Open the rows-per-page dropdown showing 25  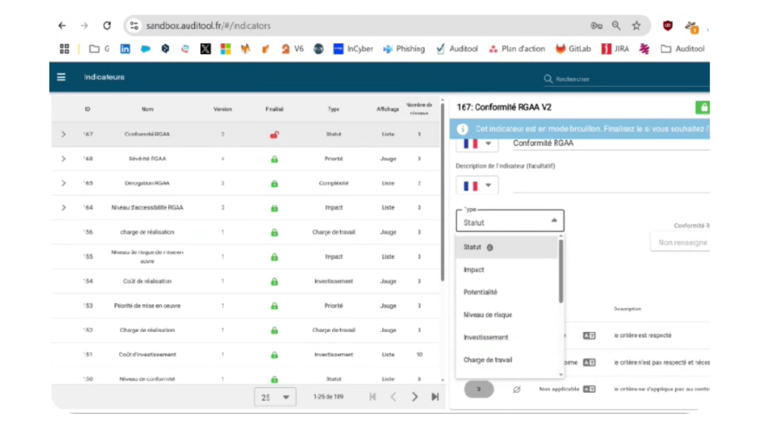pos(275,397)
